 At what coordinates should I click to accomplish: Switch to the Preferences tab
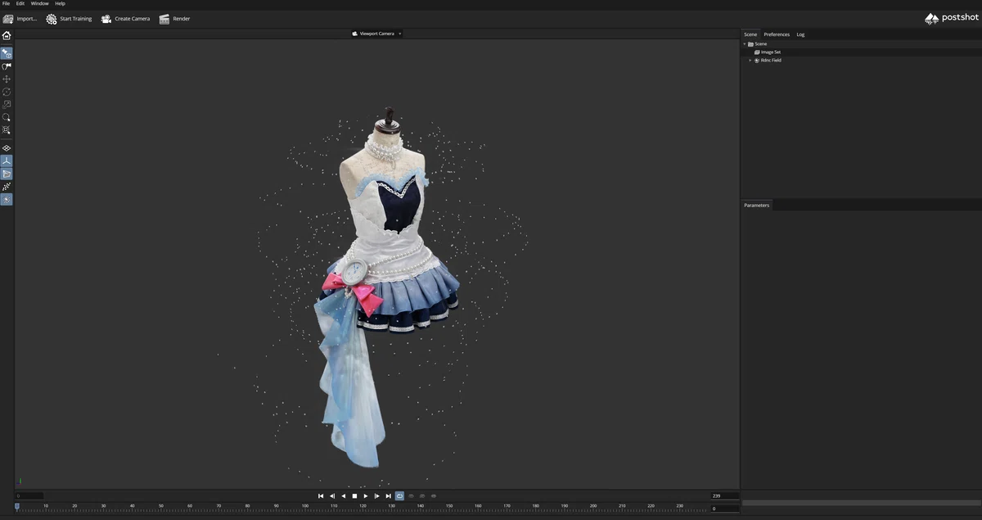click(777, 34)
